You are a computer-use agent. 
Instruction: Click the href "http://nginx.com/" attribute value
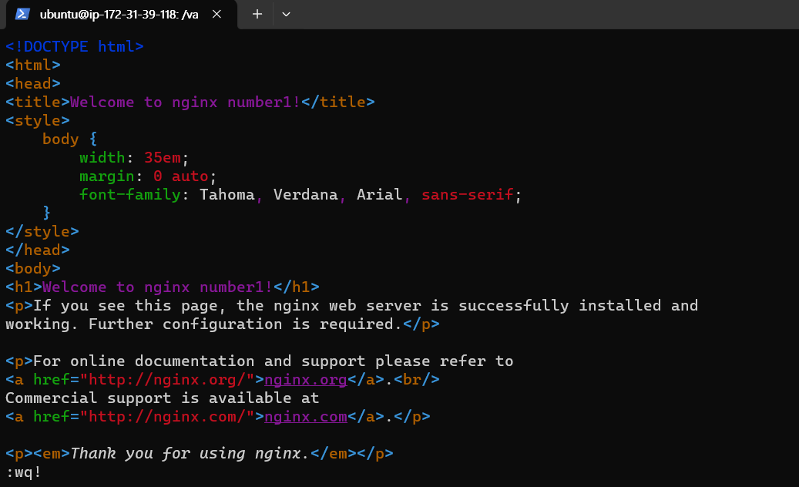click(x=167, y=416)
